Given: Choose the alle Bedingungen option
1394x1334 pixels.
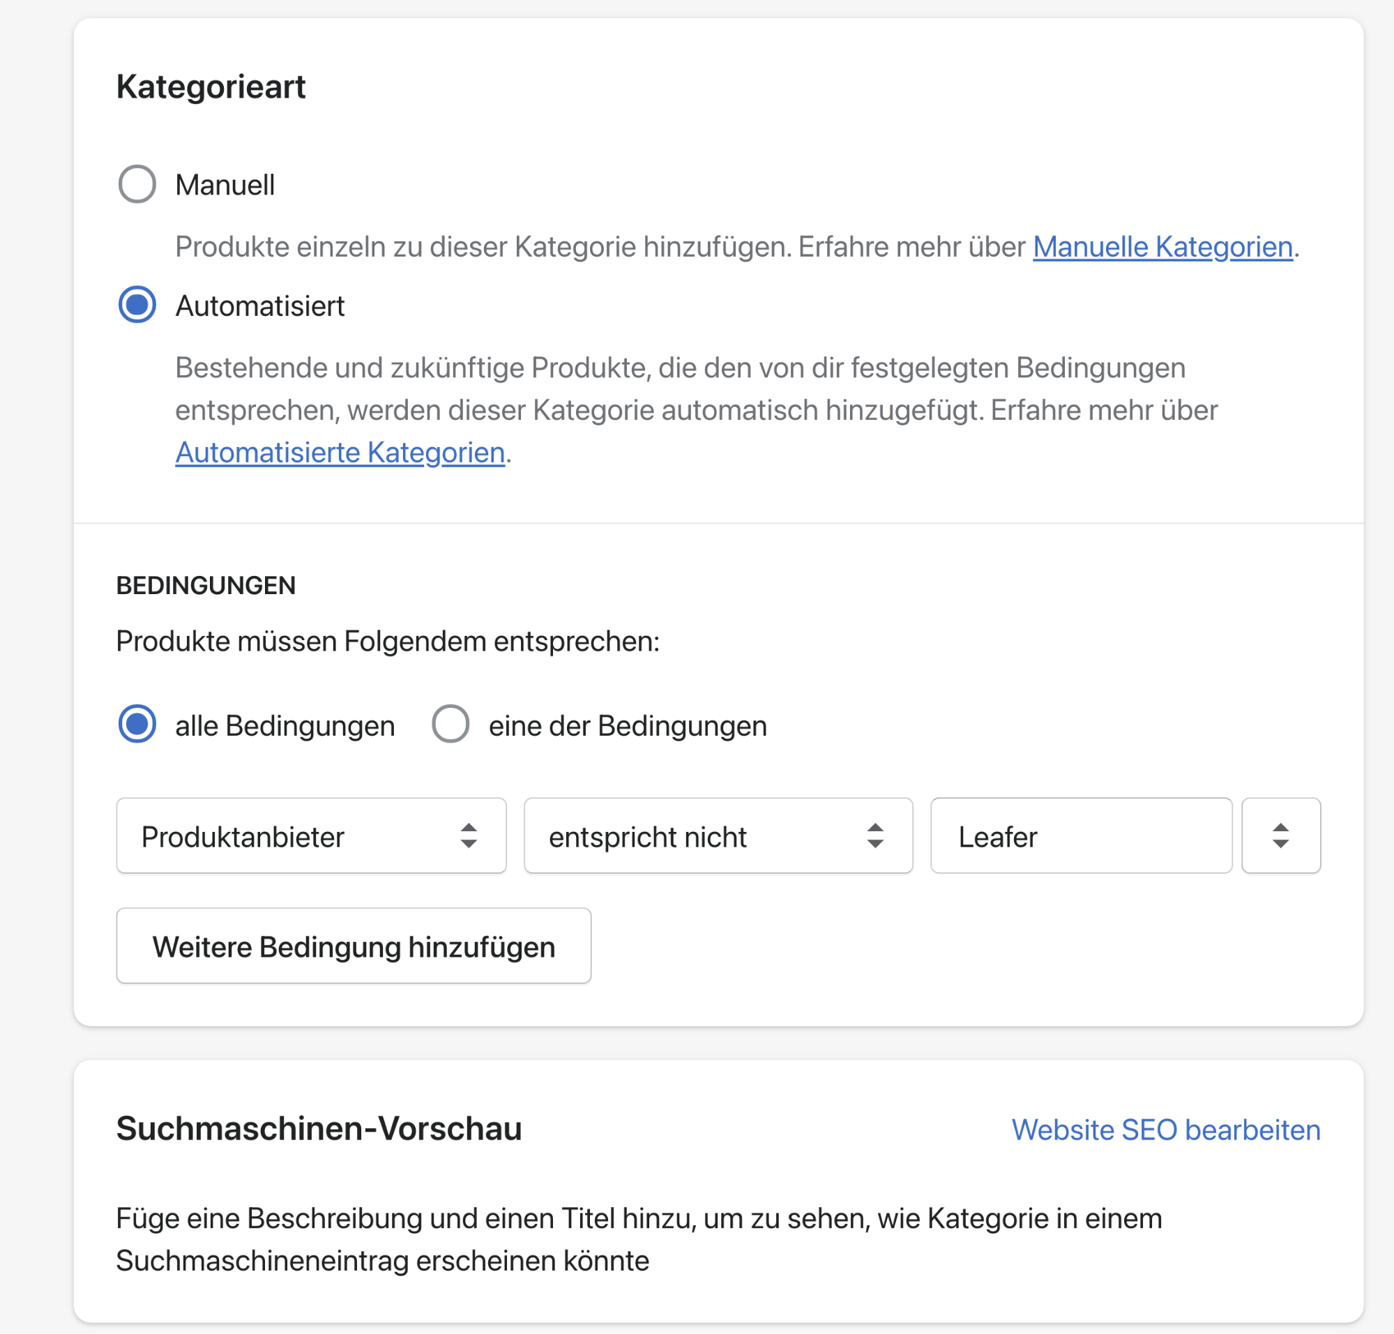Looking at the screenshot, I should [137, 725].
